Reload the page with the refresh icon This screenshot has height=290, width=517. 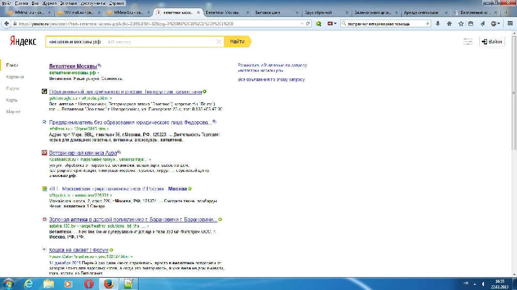coord(308,24)
